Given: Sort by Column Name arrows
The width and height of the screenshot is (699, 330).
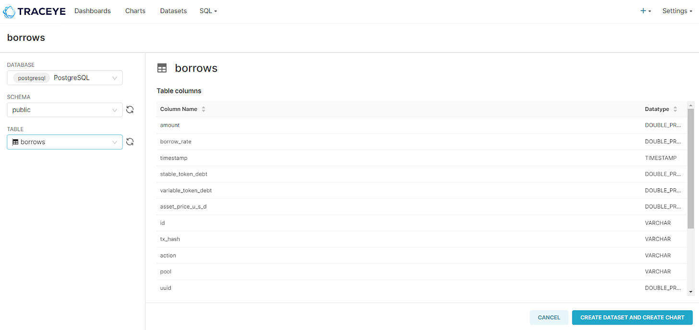Looking at the screenshot, I should point(204,109).
